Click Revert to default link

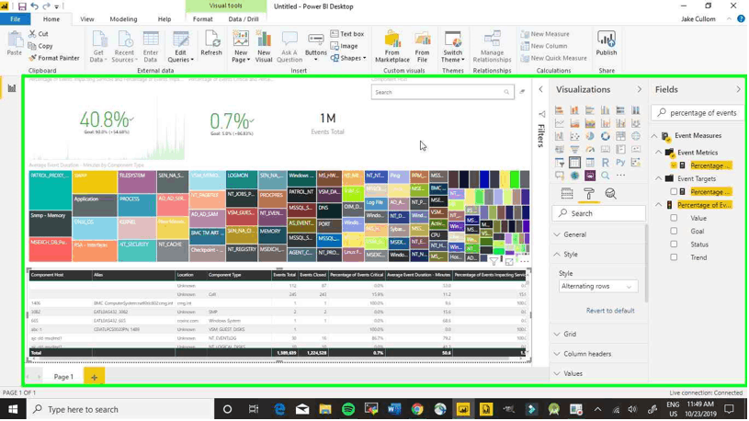click(x=610, y=311)
